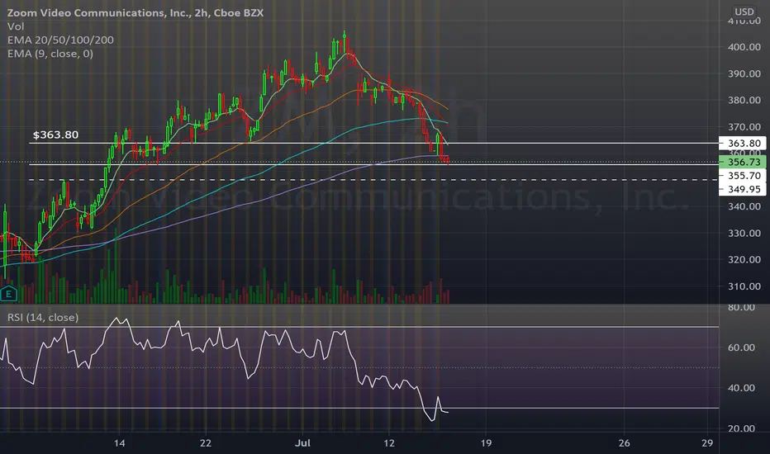The height and width of the screenshot is (454, 770).
Task: Click the RSI 20.00 scale value
Action: (742, 428)
